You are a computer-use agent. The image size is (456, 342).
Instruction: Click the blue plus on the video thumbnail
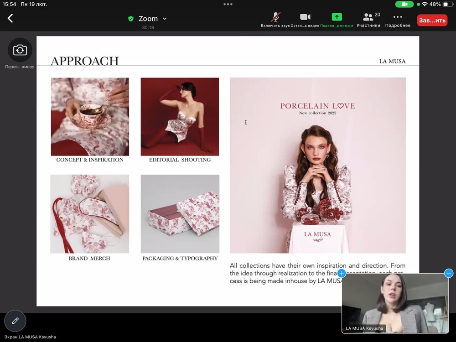[x=342, y=273]
